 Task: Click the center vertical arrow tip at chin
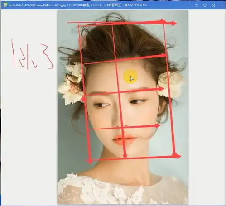(125, 156)
